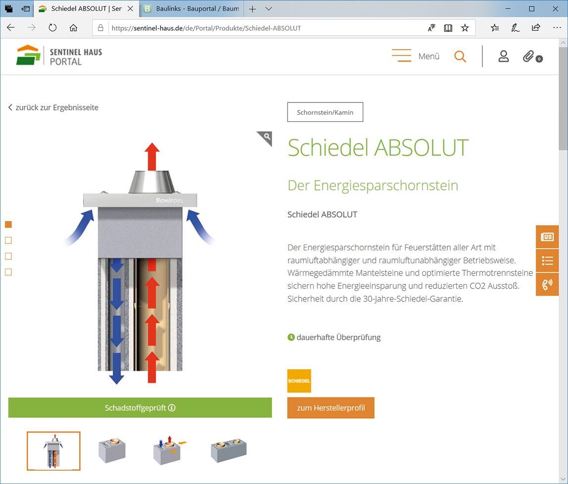
Task: Activate the read aloud icon
Action: coord(431,28)
